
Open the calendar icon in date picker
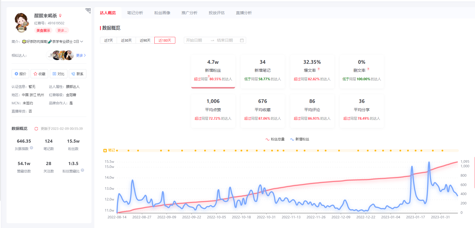[x=242, y=40]
